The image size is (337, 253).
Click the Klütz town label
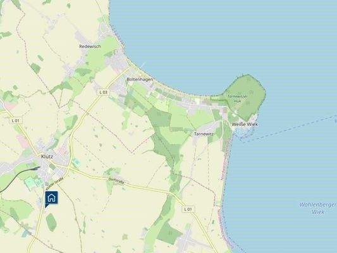pos(47,156)
